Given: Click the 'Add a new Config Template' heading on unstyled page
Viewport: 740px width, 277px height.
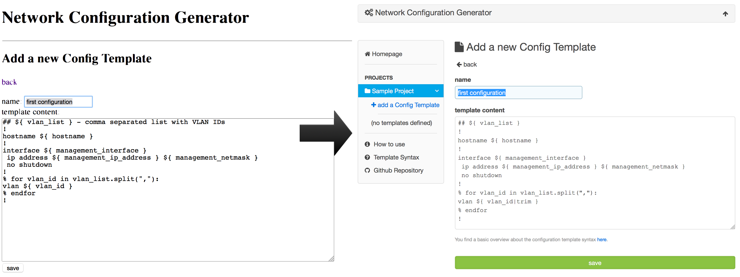Looking at the screenshot, I should pos(77,59).
